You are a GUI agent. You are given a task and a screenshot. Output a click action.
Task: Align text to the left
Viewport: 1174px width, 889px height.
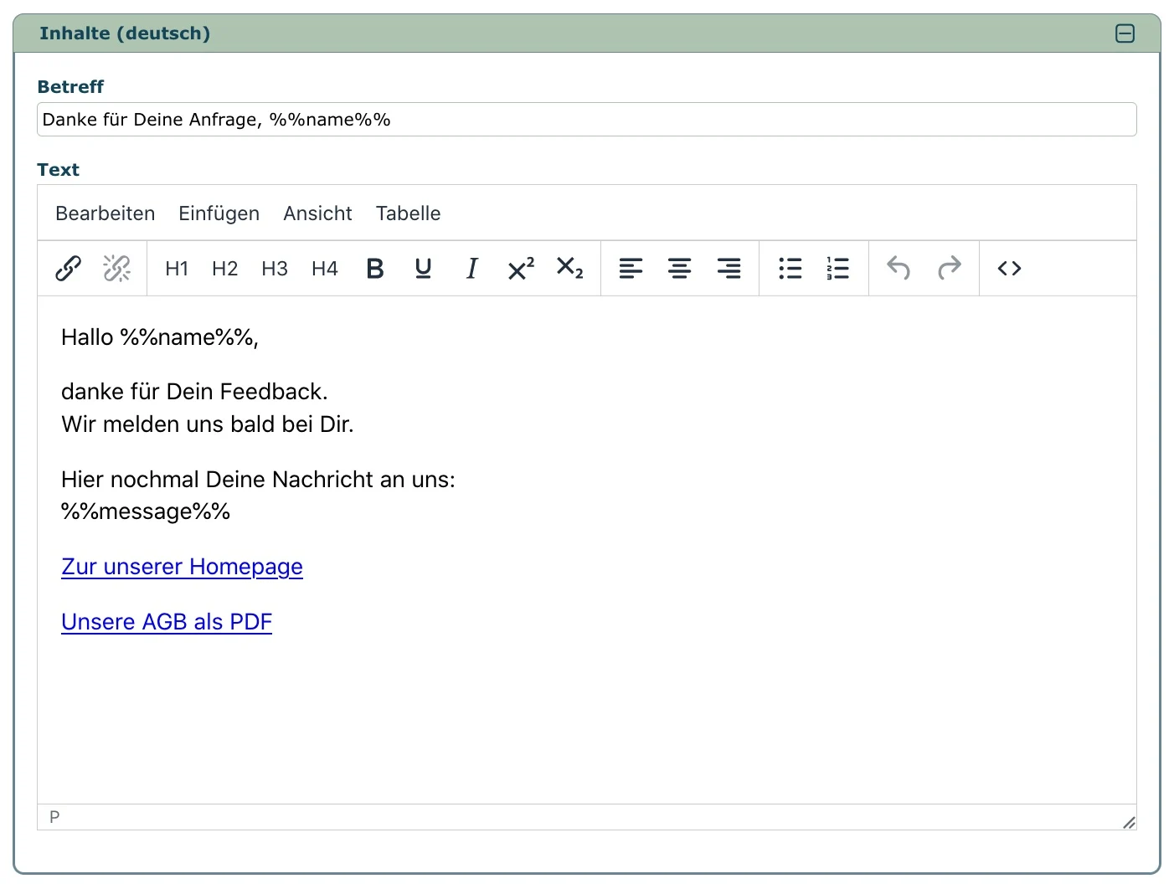click(x=631, y=269)
